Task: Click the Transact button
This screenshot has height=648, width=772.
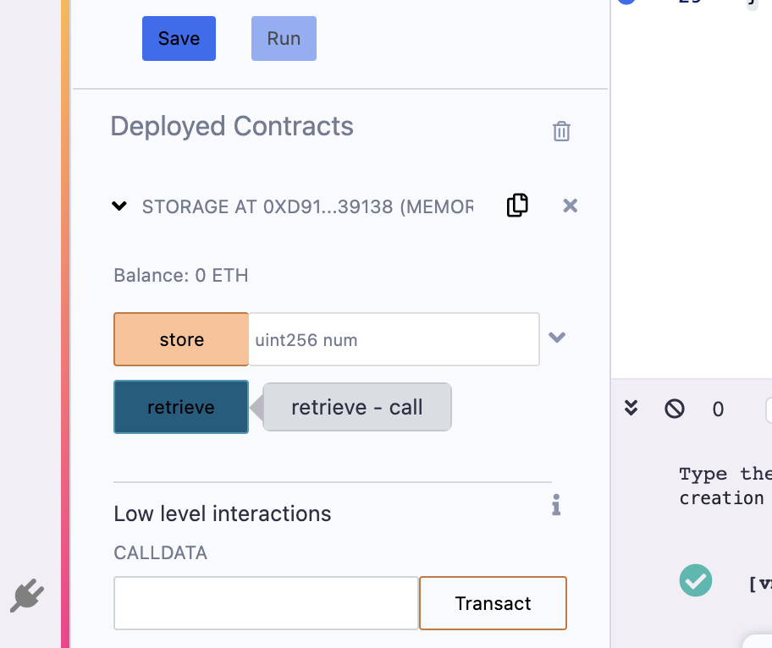Action: (x=493, y=603)
